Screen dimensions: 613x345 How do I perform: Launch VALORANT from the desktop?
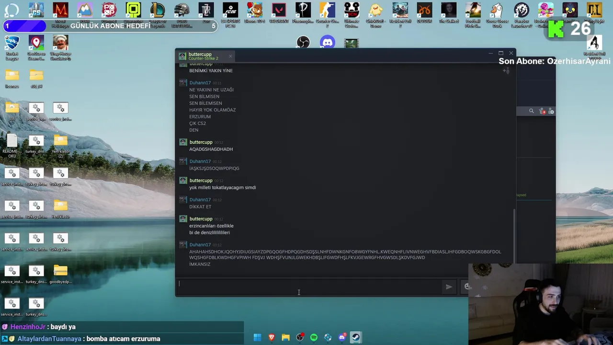coord(279,13)
